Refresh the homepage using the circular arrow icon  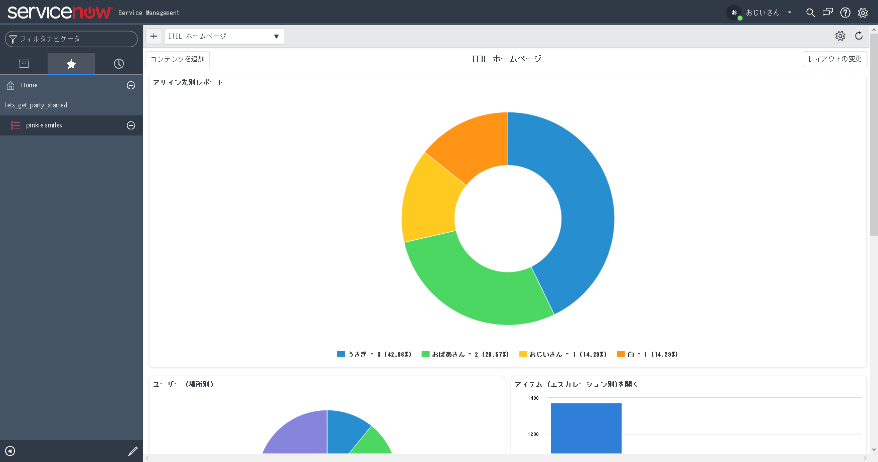[859, 36]
